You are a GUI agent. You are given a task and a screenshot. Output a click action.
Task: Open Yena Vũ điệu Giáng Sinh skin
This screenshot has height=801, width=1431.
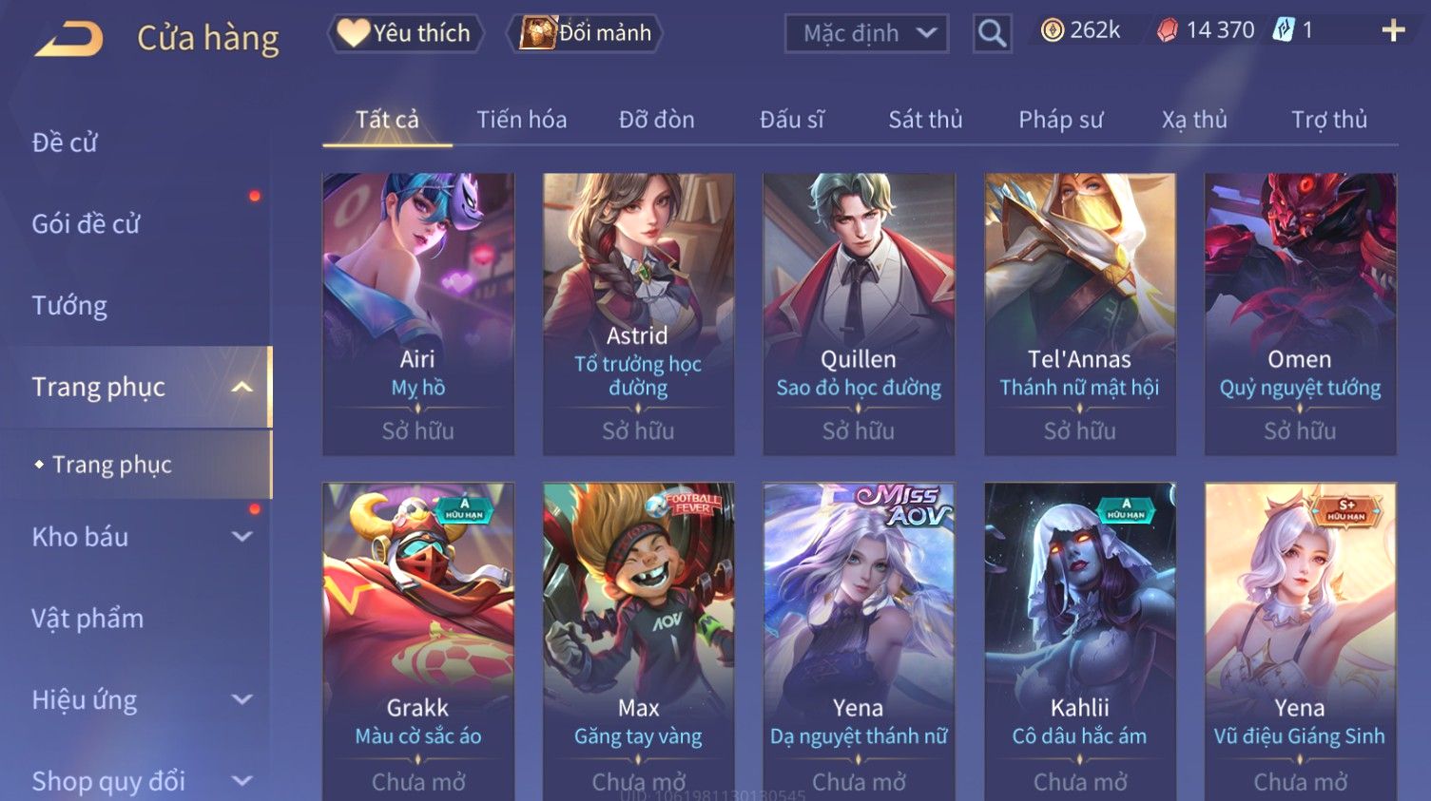pyautogui.click(x=1300, y=641)
